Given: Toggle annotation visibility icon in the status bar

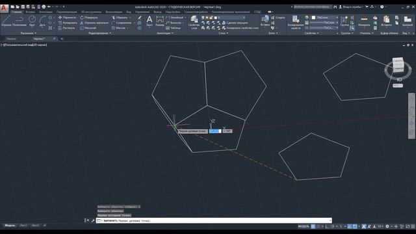Looking at the screenshot, I should coord(364,226).
